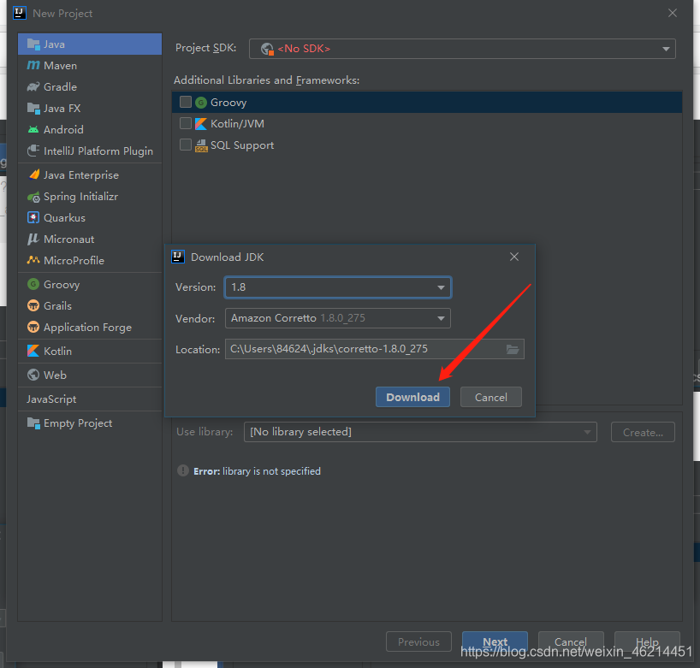
Task: Select Empty Project label
Action: [78, 423]
